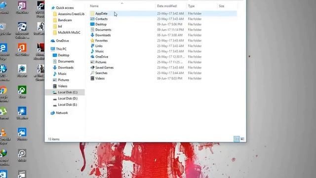Select the OneDrive cloud icon in file list
The image size is (316, 178).
[92, 57]
